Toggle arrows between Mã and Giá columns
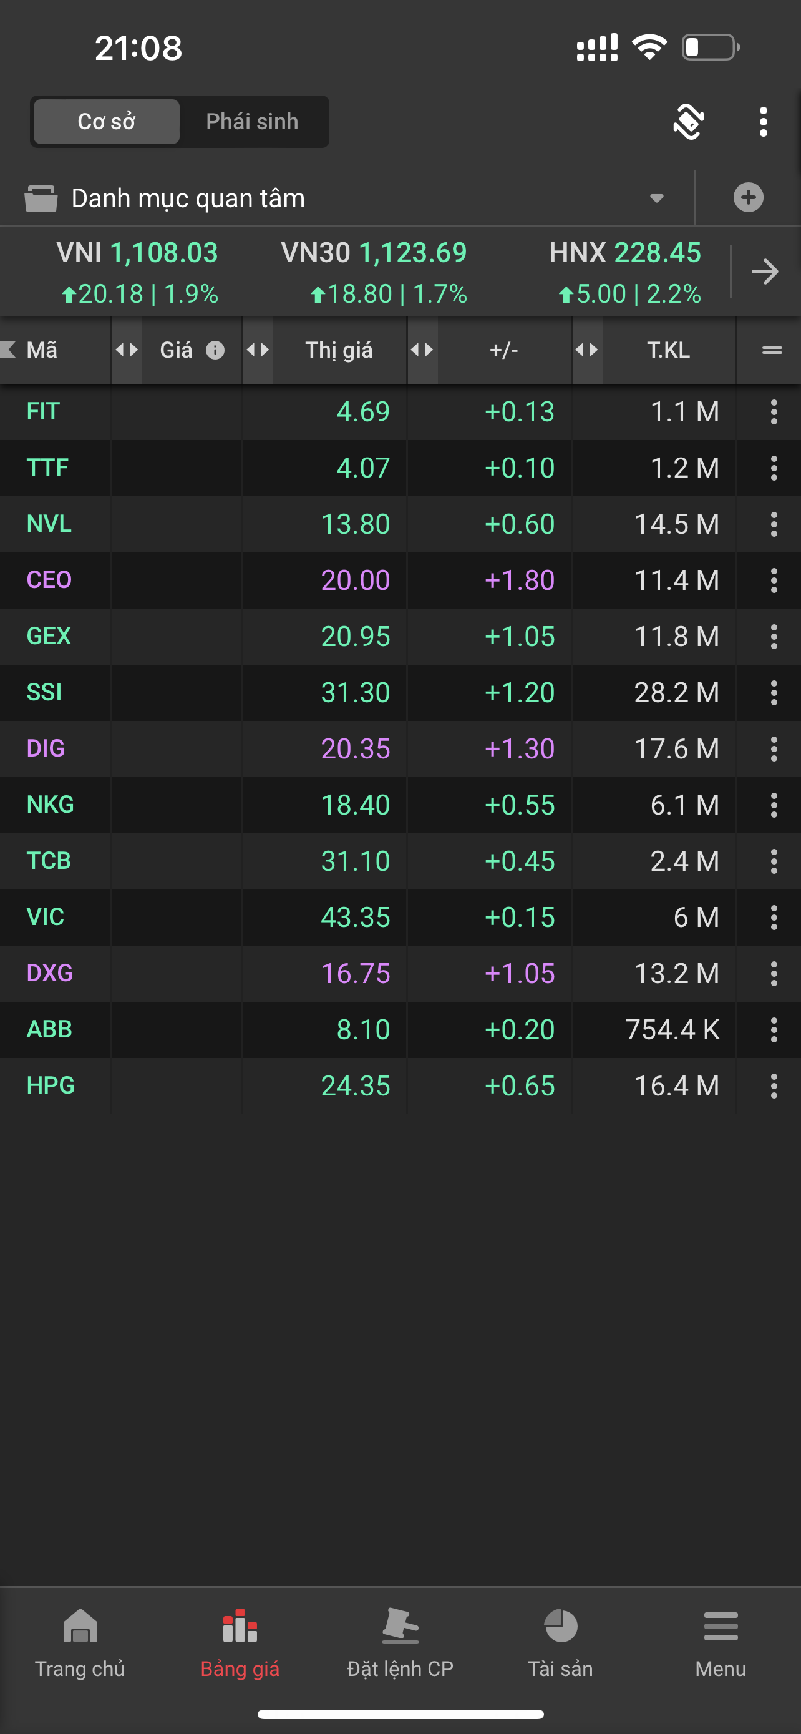Viewport: 801px width, 1734px height. click(127, 350)
